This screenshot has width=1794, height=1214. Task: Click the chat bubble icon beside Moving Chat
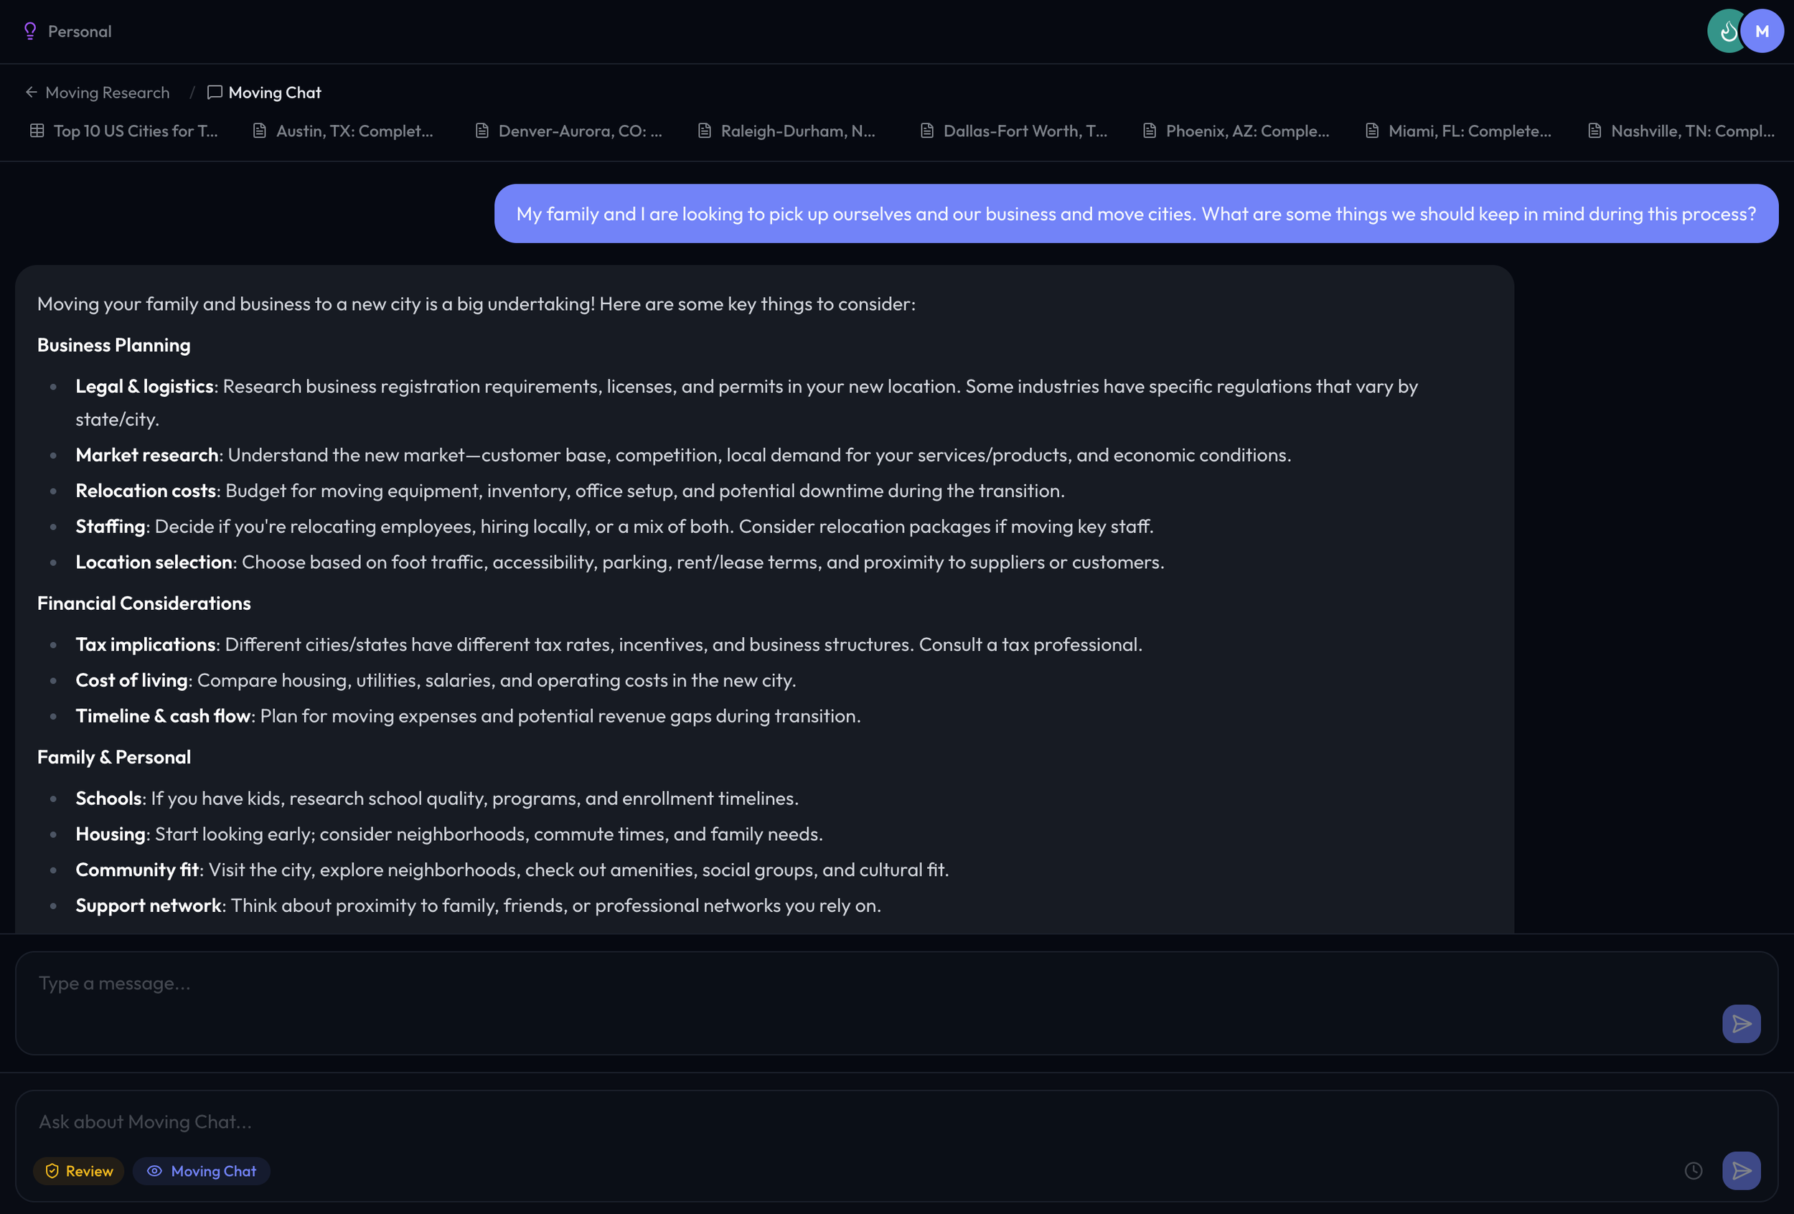pyautogui.click(x=215, y=92)
